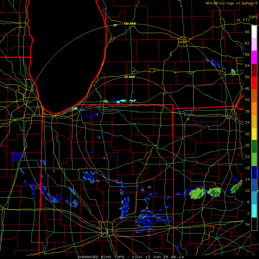Select the 2 scale value
This screenshot has height=259, width=259.
pyautogui.click(x=248, y=214)
